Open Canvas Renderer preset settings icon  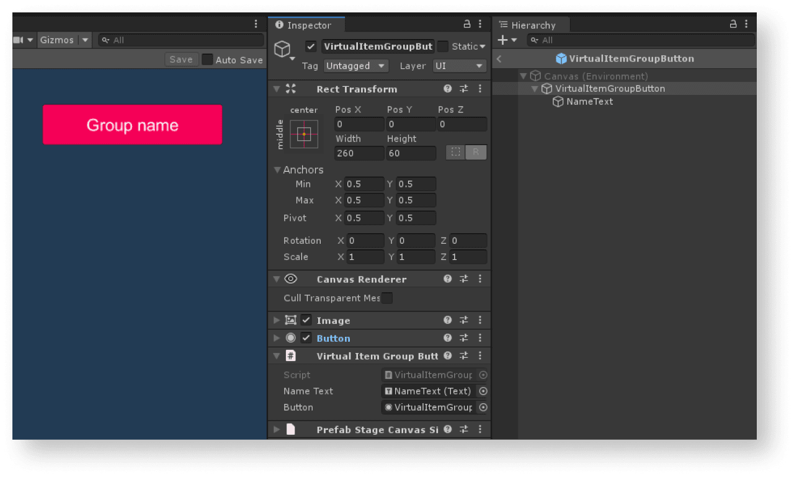point(463,279)
